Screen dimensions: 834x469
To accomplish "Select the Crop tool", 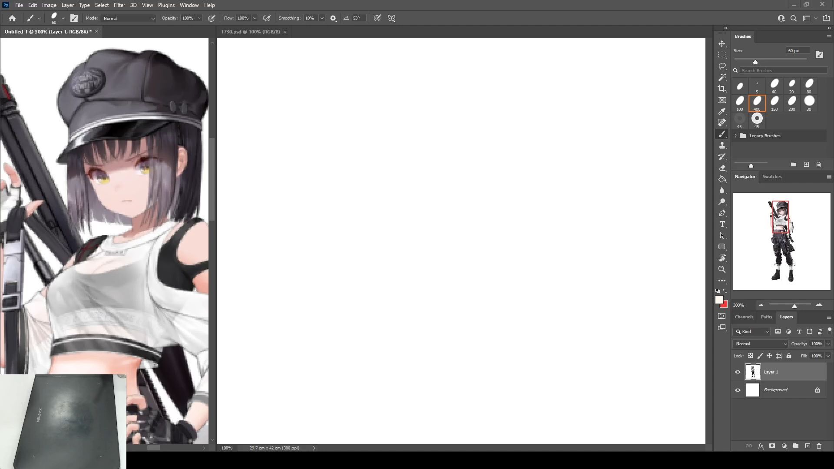I will click(722, 89).
